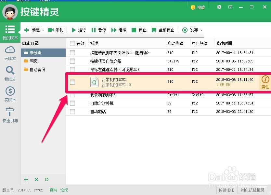Select 按键精灵脚本界面演示<一键启动> script
This screenshot has width=271, height=195.
(x=120, y=53)
